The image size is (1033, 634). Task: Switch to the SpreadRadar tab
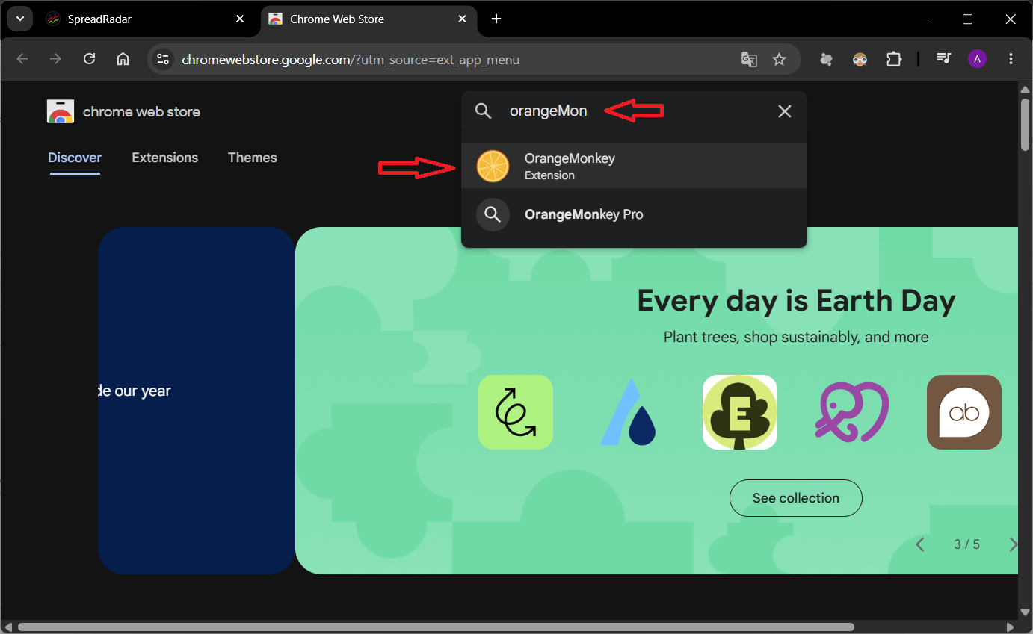(x=145, y=19)
